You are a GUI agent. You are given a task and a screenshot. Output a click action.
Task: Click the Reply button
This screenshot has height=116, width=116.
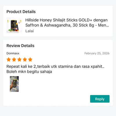(x=100, y=99)
